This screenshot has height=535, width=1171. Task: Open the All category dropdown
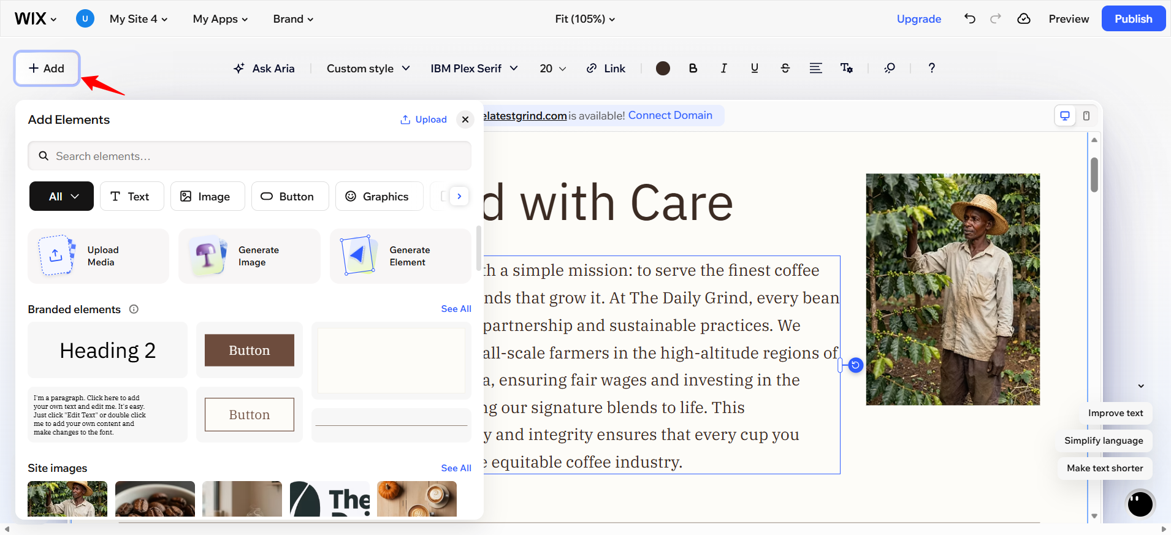pyautogui.click(x=61, y=196)
